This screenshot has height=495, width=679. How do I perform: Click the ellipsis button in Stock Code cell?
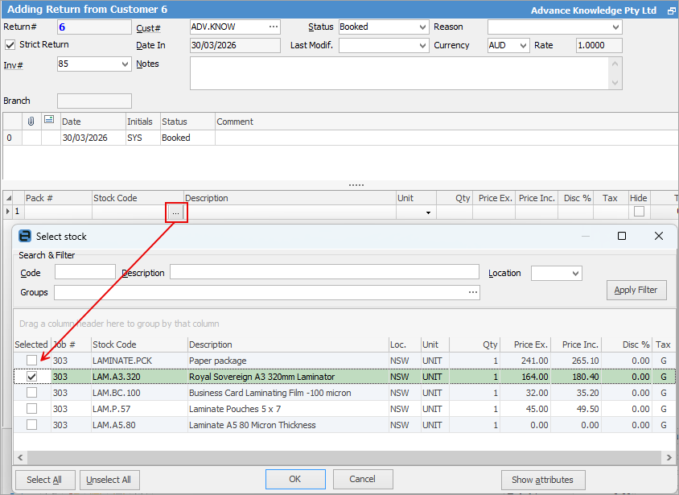tap(176, 212)
